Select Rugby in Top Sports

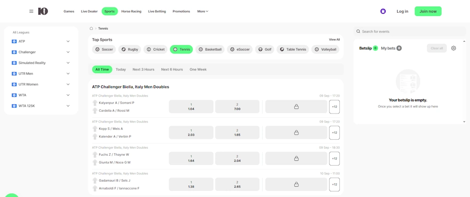coord(130,49)
